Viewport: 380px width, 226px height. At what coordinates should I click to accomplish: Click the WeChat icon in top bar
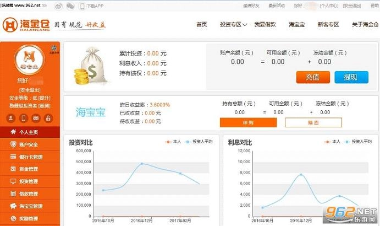point(70,6)
